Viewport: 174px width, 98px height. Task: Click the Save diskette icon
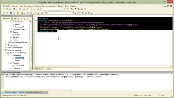(10, 10)
